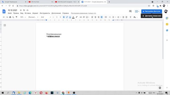Expand the bulleted list options arrow
170x95 pixels.
point(116,17)
